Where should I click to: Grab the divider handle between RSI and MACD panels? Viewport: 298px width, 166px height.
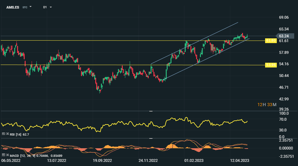point(151,138)
